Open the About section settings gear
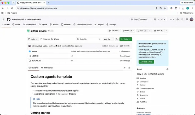Screen dimensions: 195x115 pyautogui.click(x=167, y=69)
